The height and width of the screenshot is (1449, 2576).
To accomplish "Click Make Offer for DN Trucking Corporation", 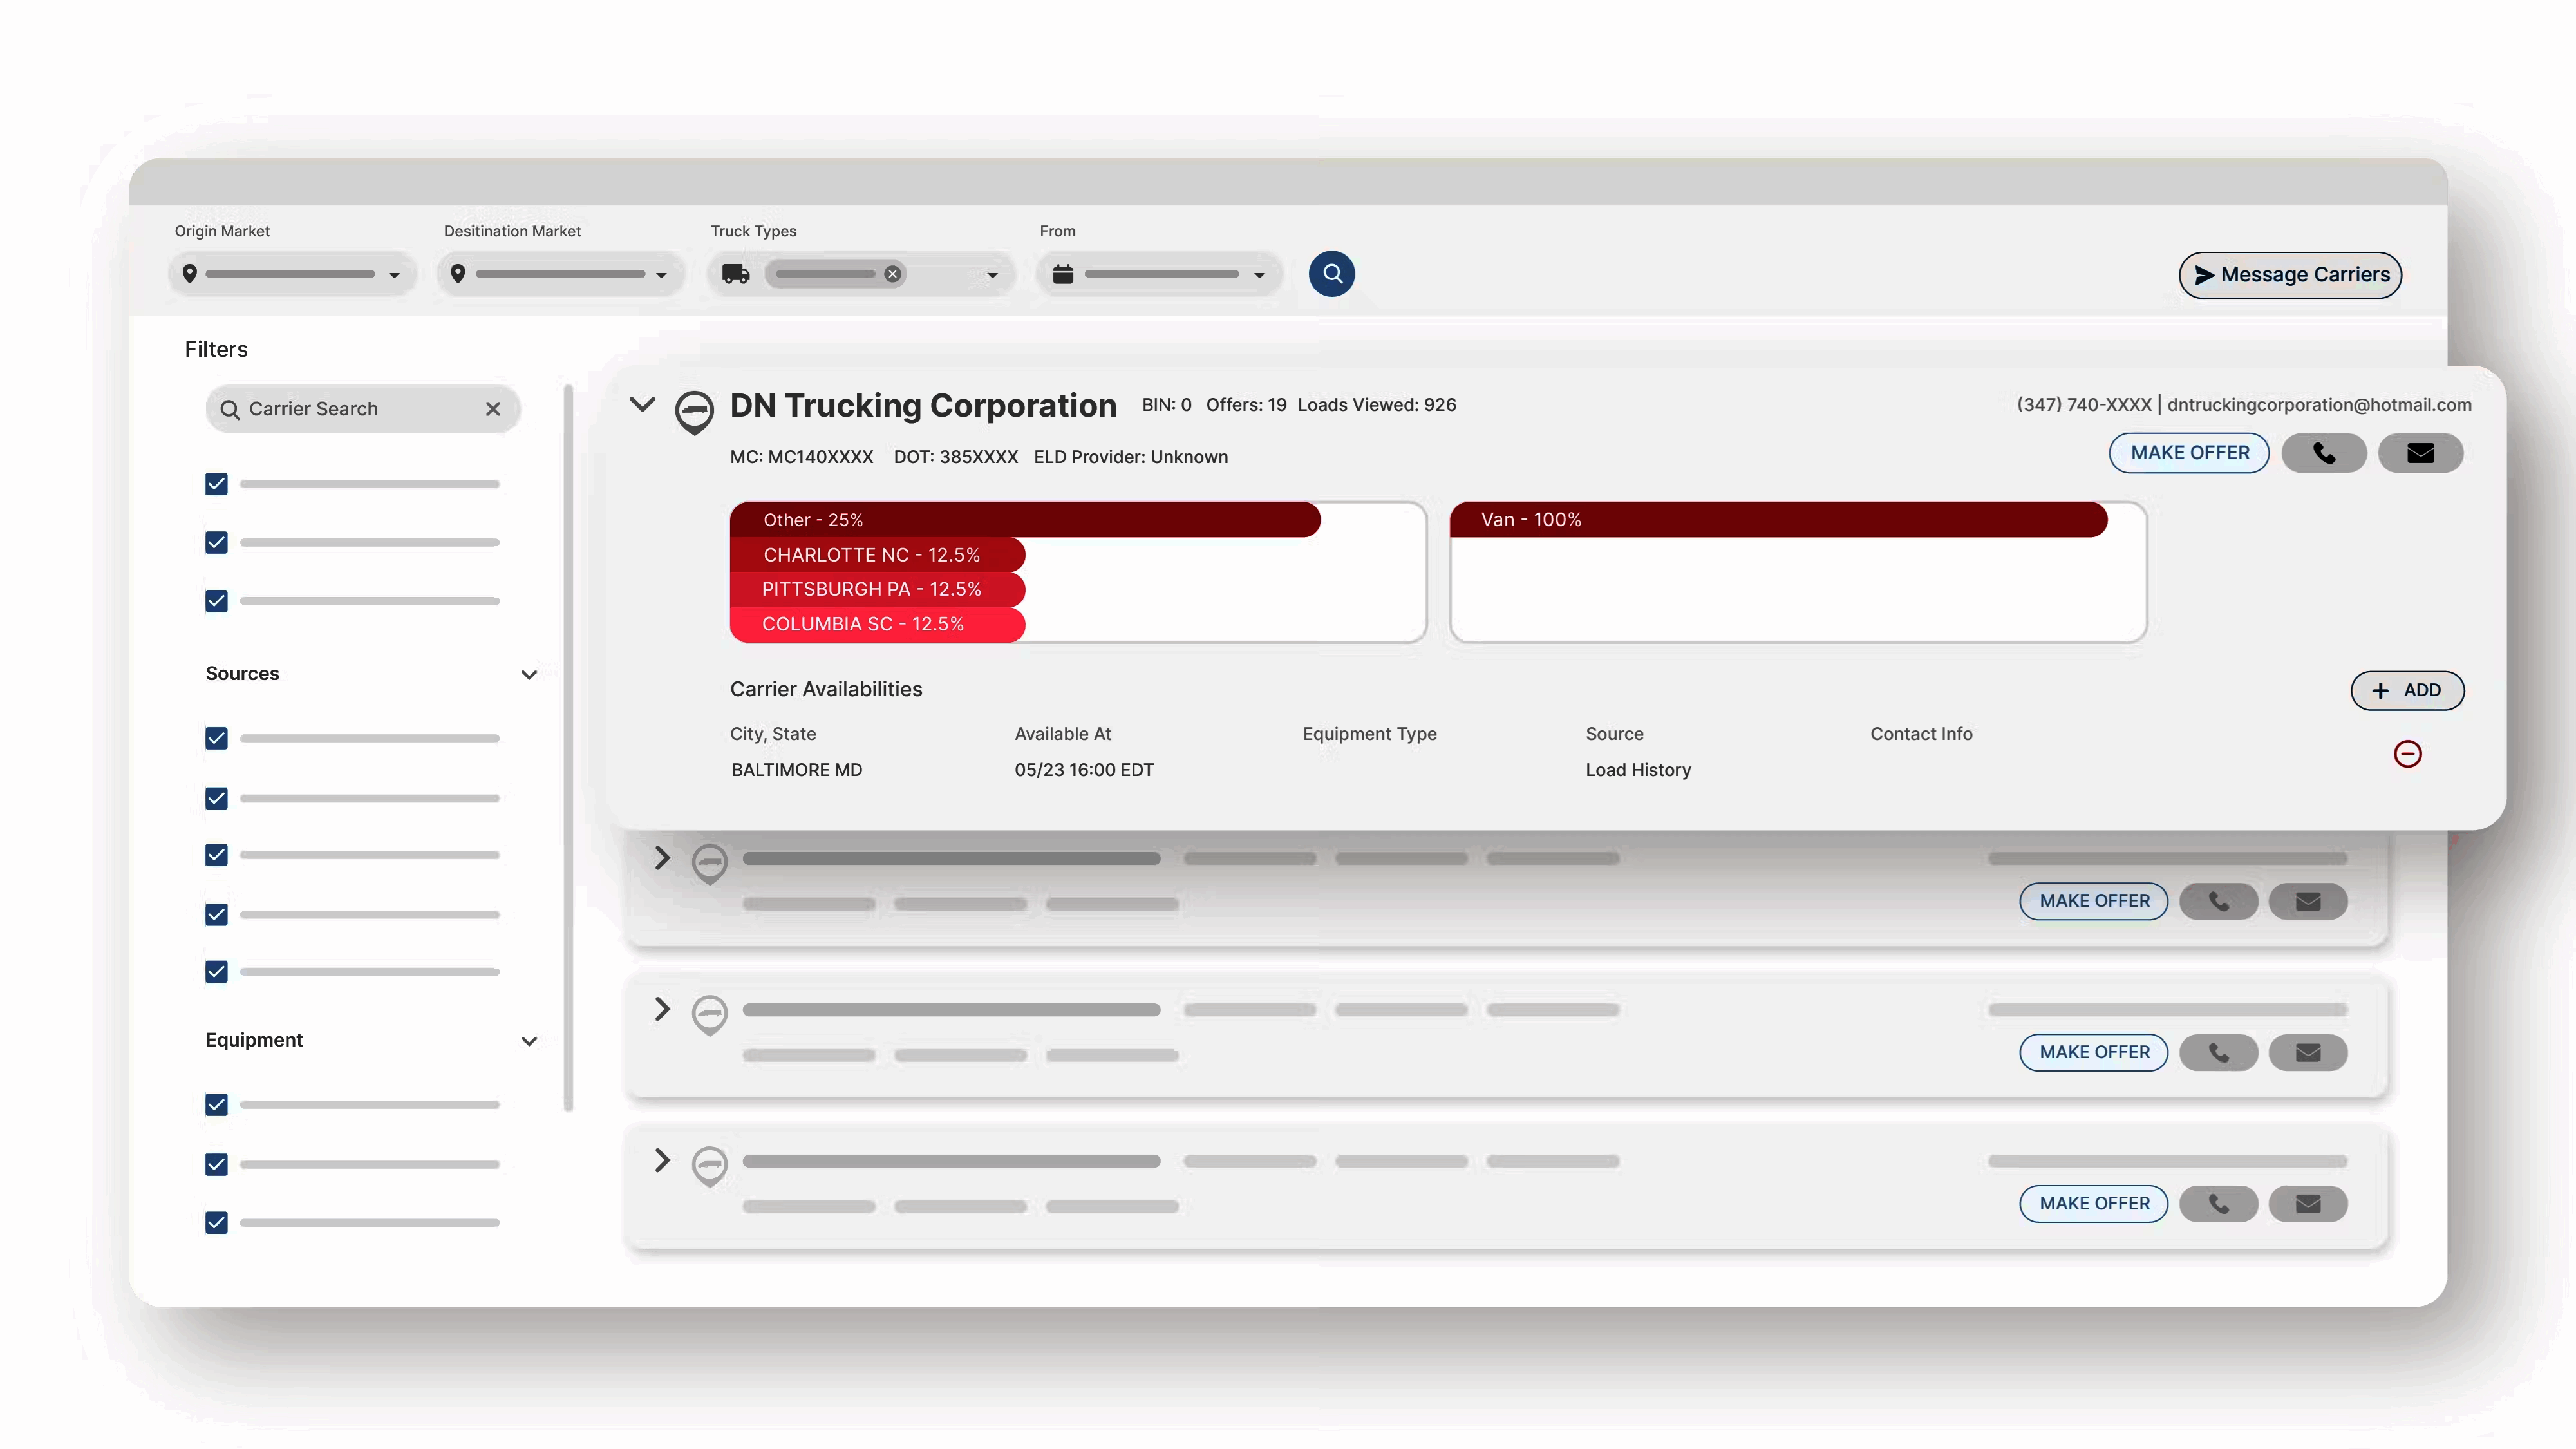I will [2189, 453].
